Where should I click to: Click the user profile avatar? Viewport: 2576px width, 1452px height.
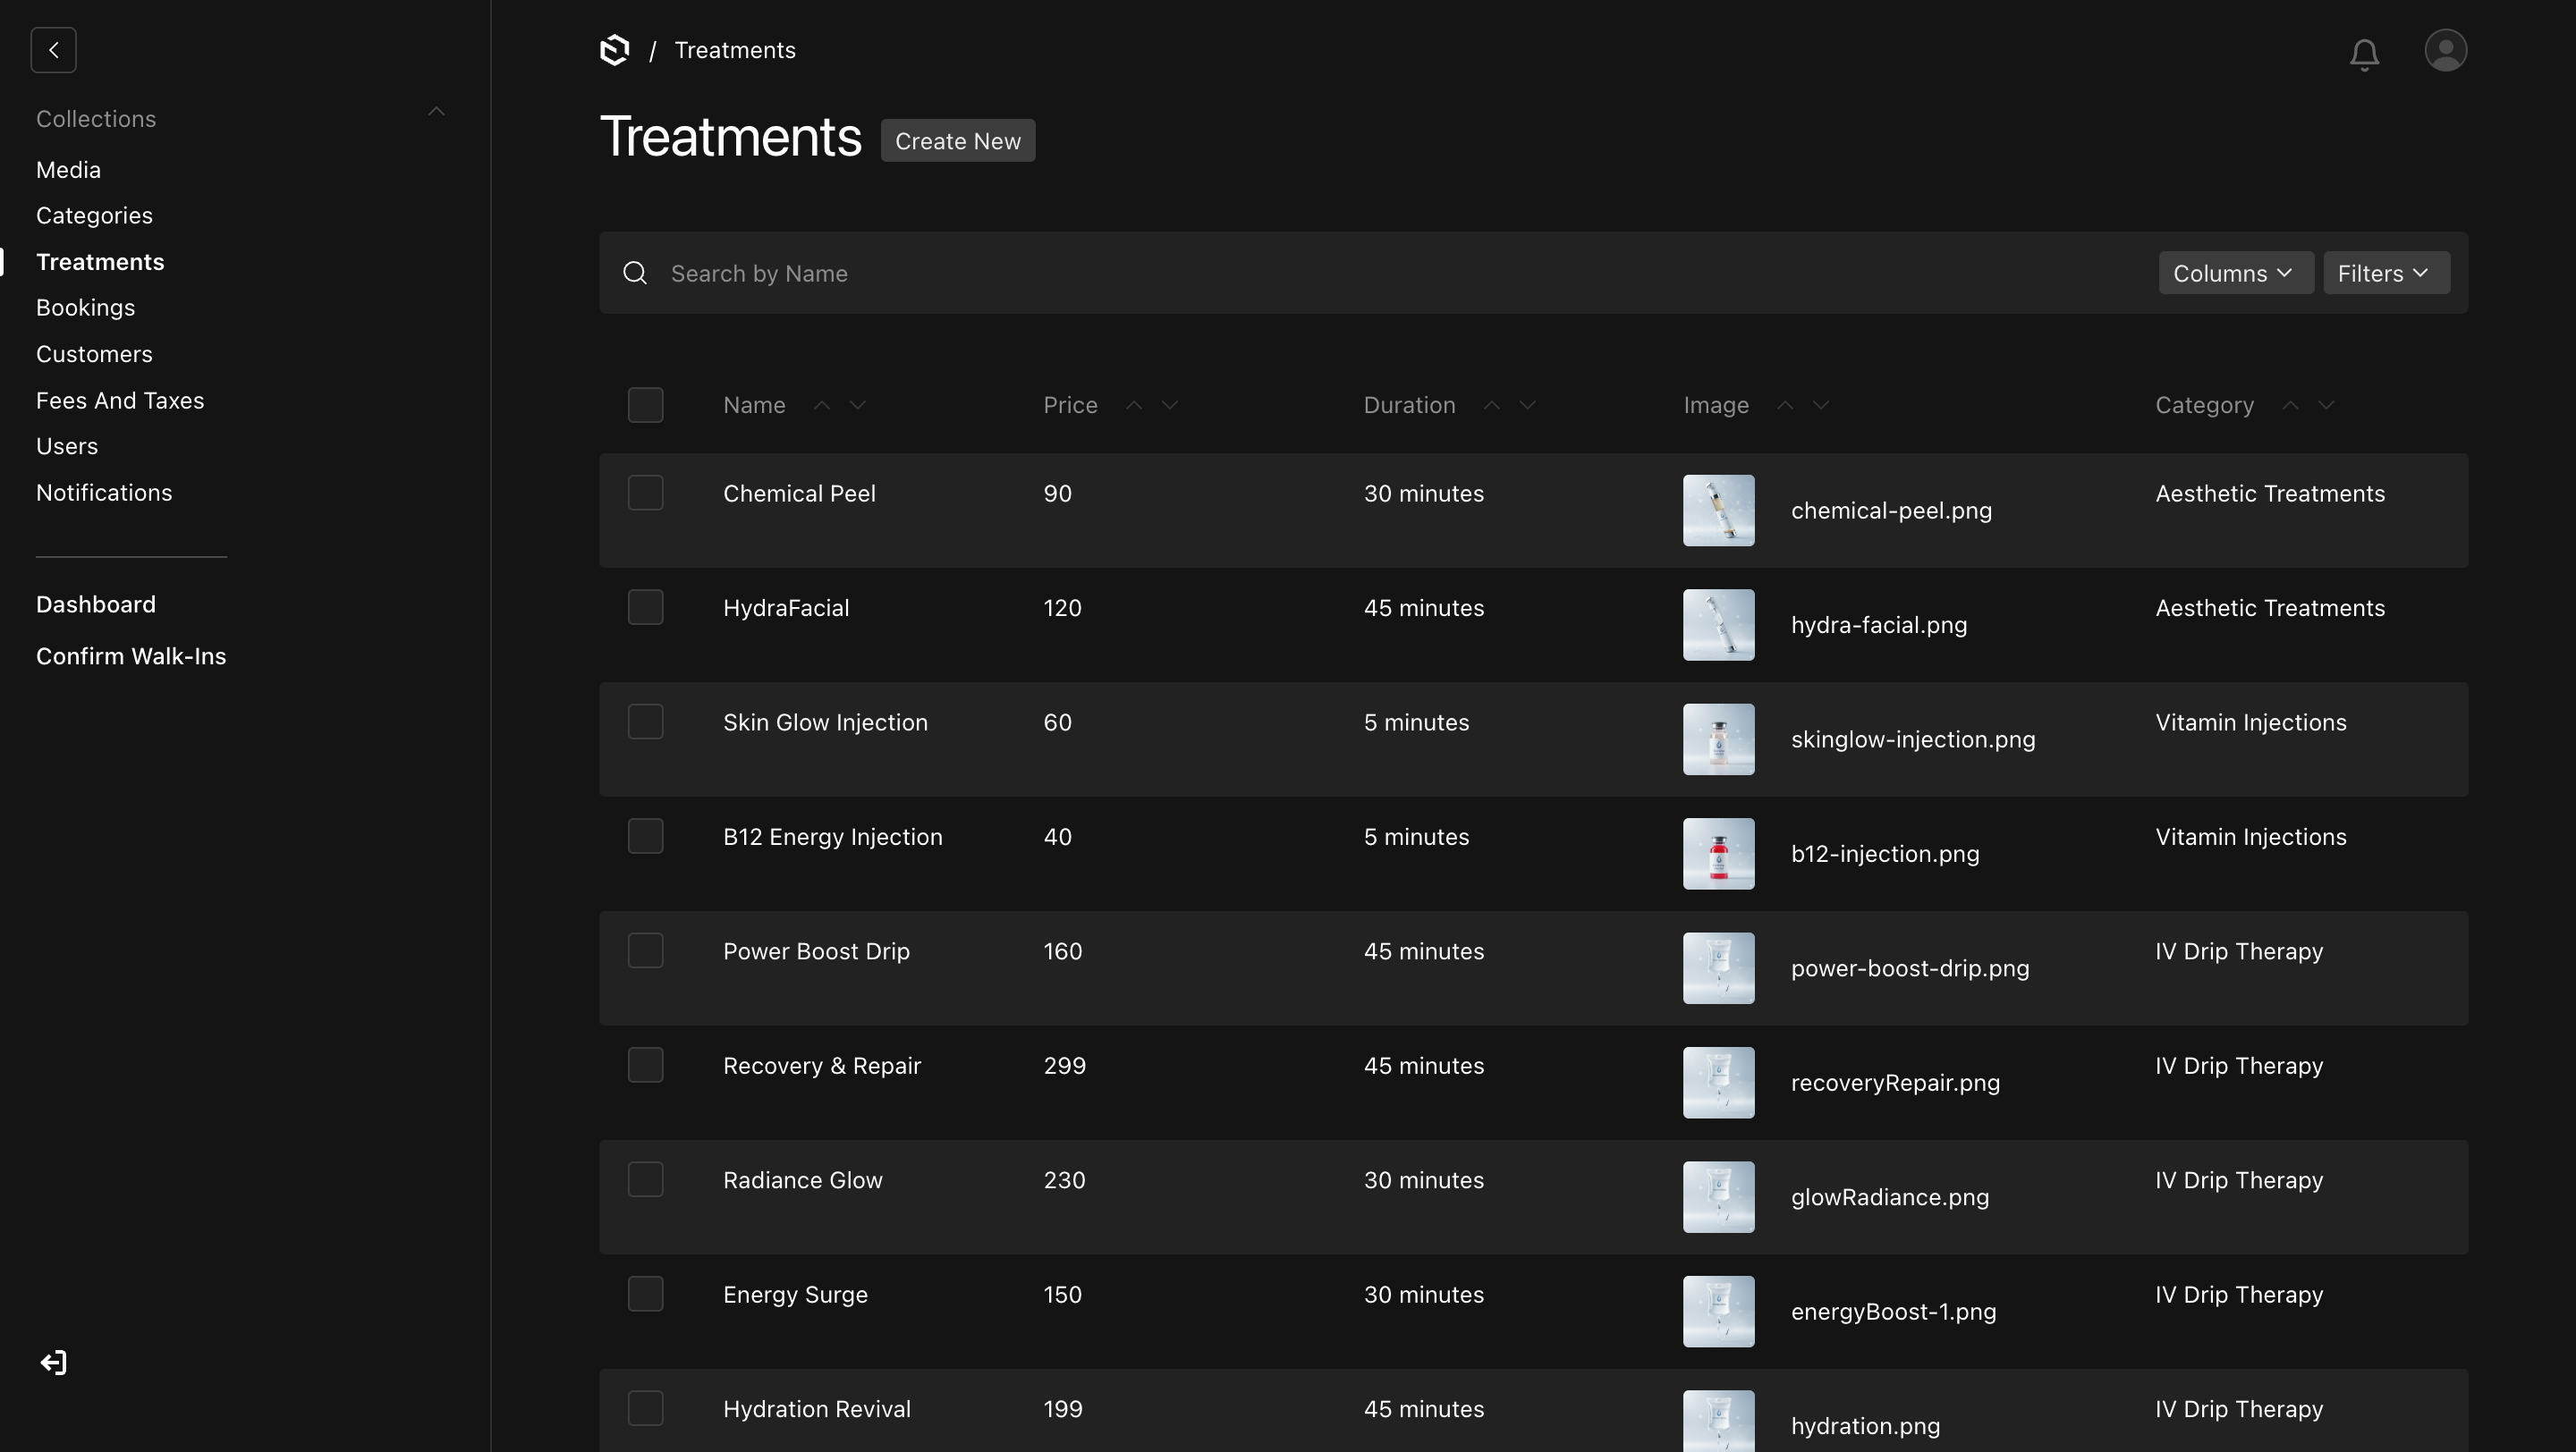[2445, 50]
